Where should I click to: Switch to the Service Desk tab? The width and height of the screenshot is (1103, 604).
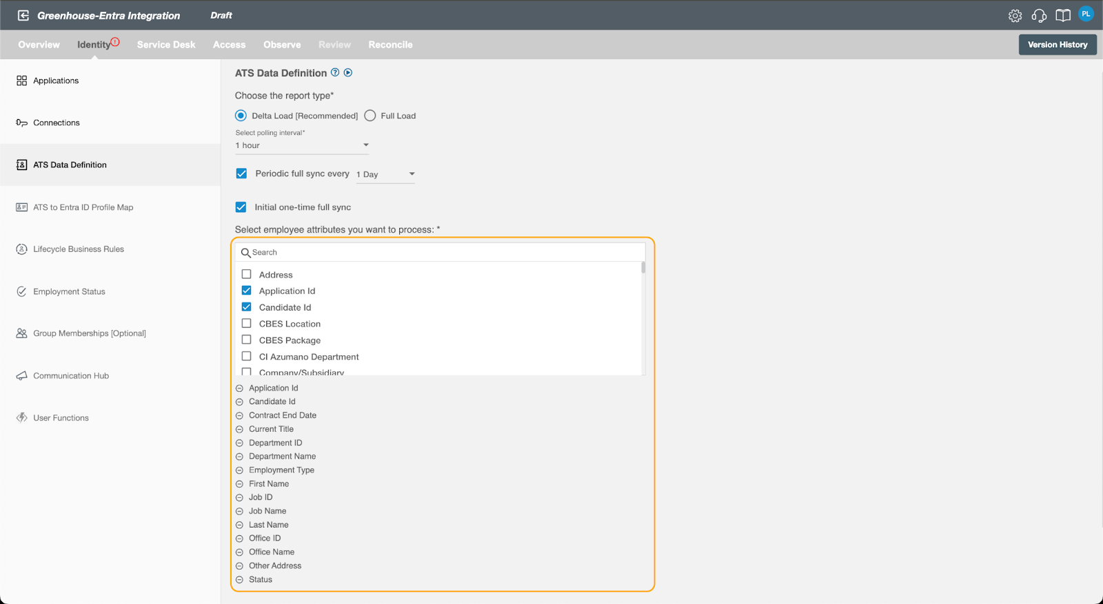166,45
